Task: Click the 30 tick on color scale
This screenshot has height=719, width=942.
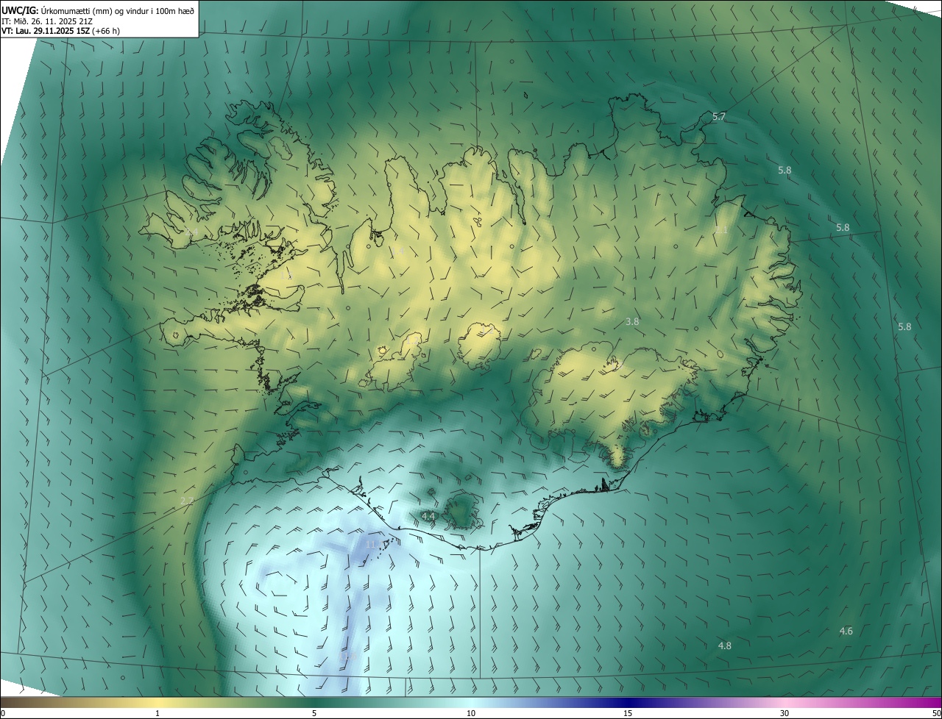Action: [785, 713]
